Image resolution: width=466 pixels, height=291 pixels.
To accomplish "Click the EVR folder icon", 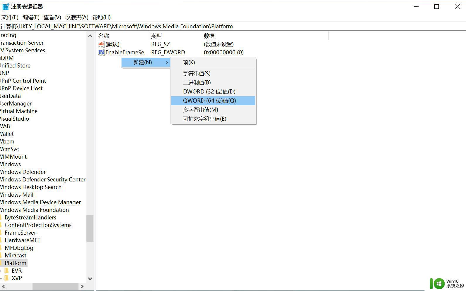I will tap(7, 271).
